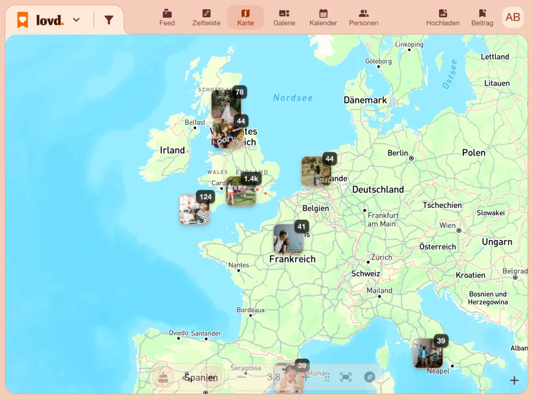
Task: Click the lovd. heart logo
Action: (23, 20)
